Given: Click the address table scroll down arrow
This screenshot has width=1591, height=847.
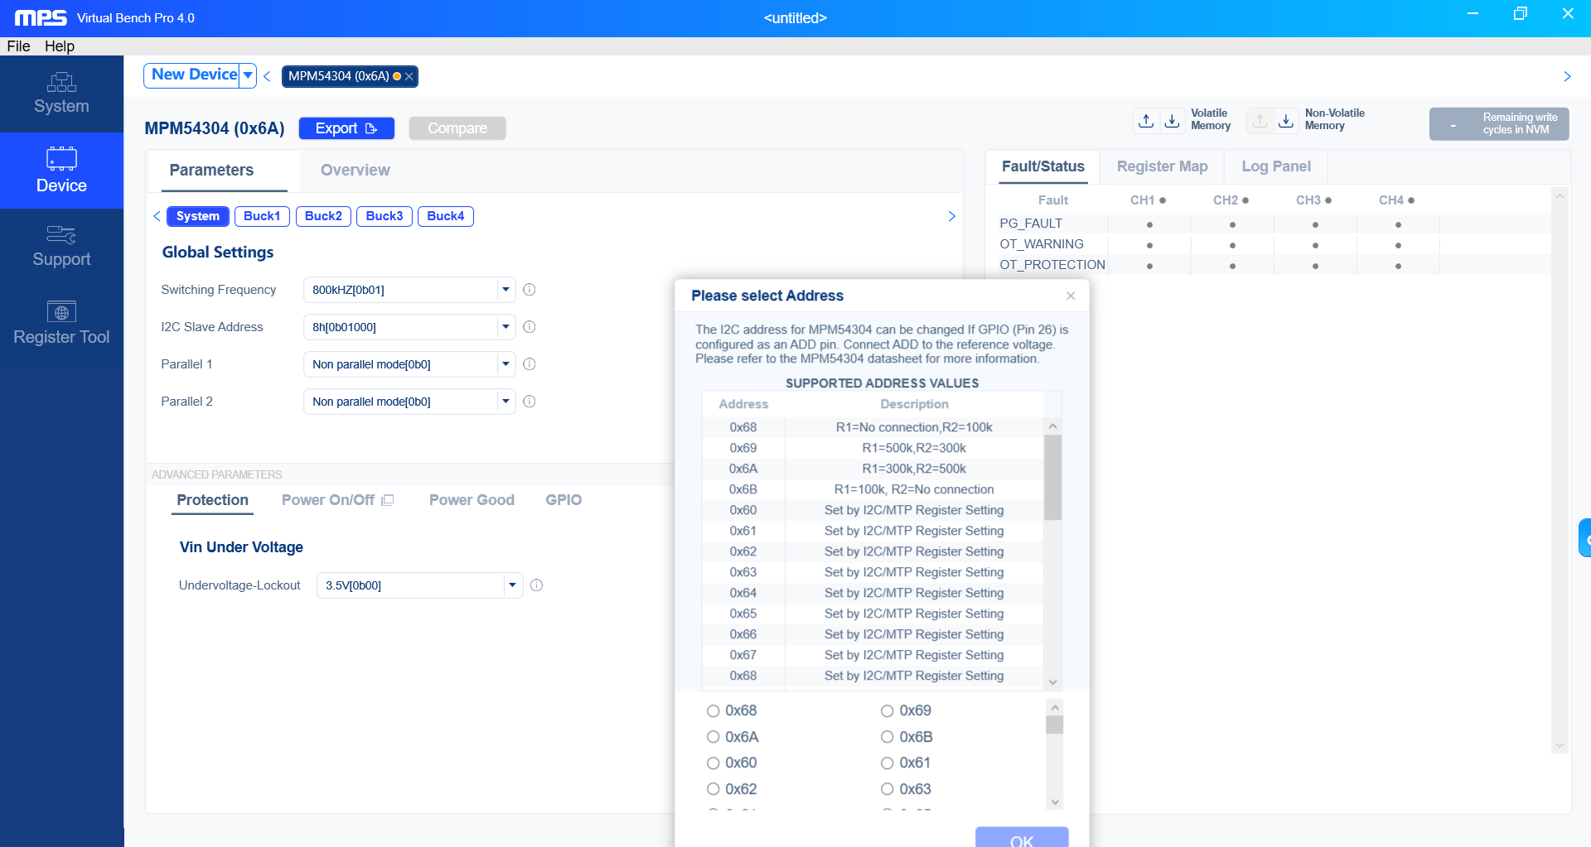Looking at the screenshot, I should coord(1053,682).
